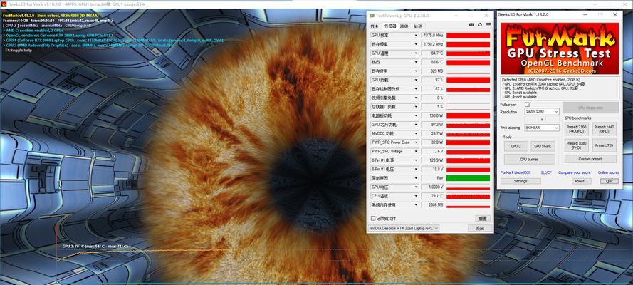Image resolution: width=633 pixels, height=285 pixels.
Task: Click the GPU 温度 value 84.7 °C
Action: pyautogui.click(x=432, y=53)
